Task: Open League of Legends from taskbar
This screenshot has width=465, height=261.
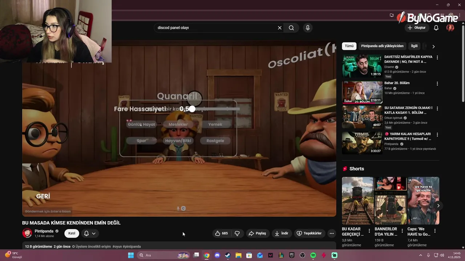Action: 281,255
